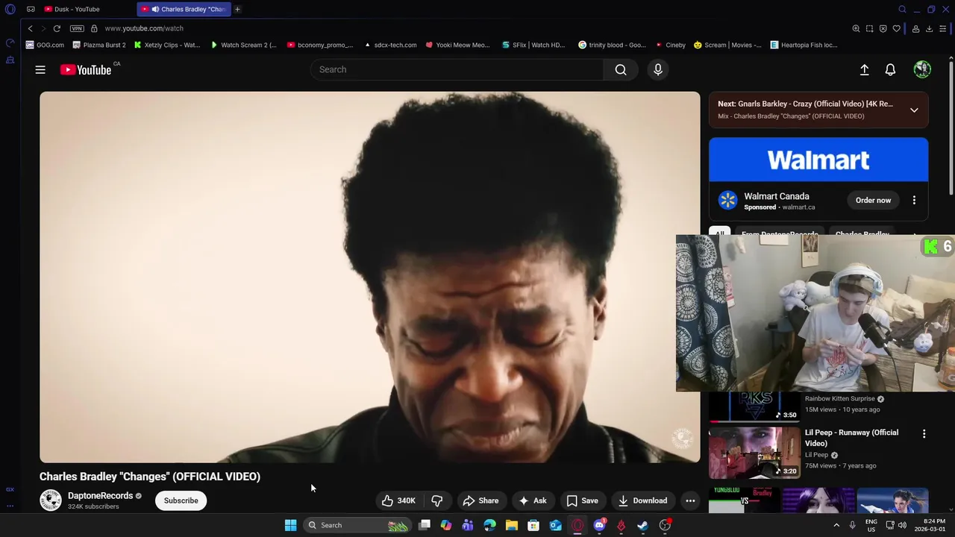
Task: Show site security lock info
Action: (94, 28)
